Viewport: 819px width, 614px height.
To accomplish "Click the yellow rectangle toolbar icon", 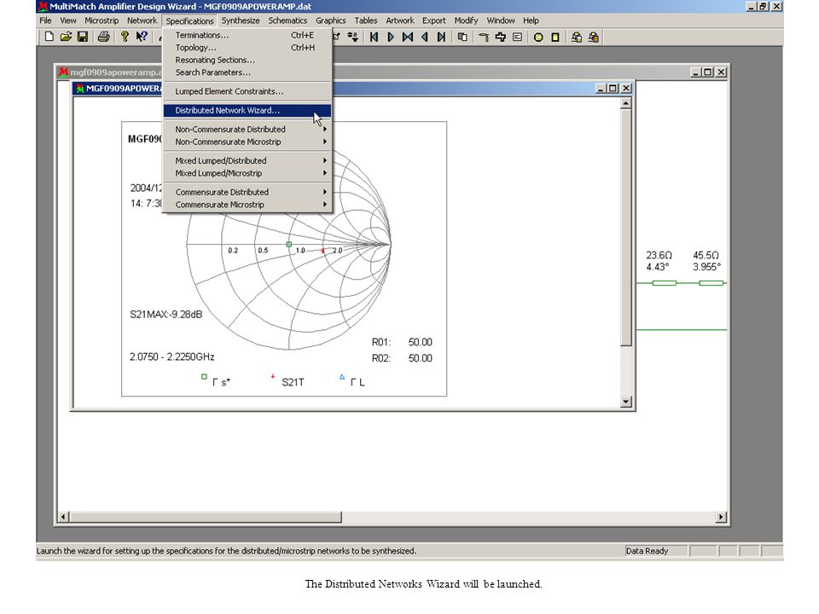I will point(555,37).
